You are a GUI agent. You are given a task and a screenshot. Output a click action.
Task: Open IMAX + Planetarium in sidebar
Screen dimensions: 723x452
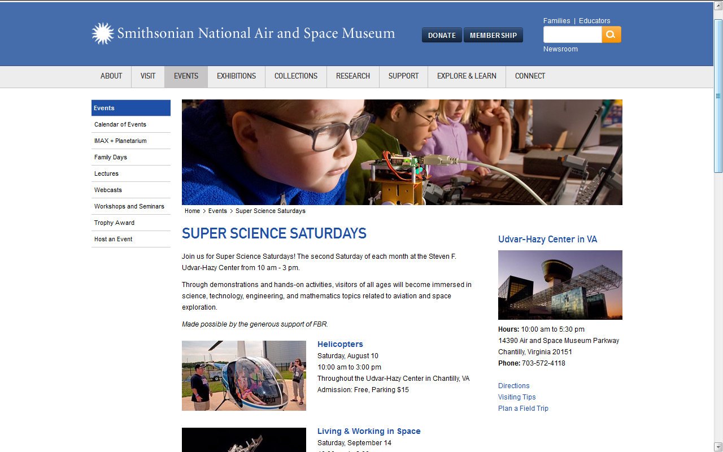point(131,141)
